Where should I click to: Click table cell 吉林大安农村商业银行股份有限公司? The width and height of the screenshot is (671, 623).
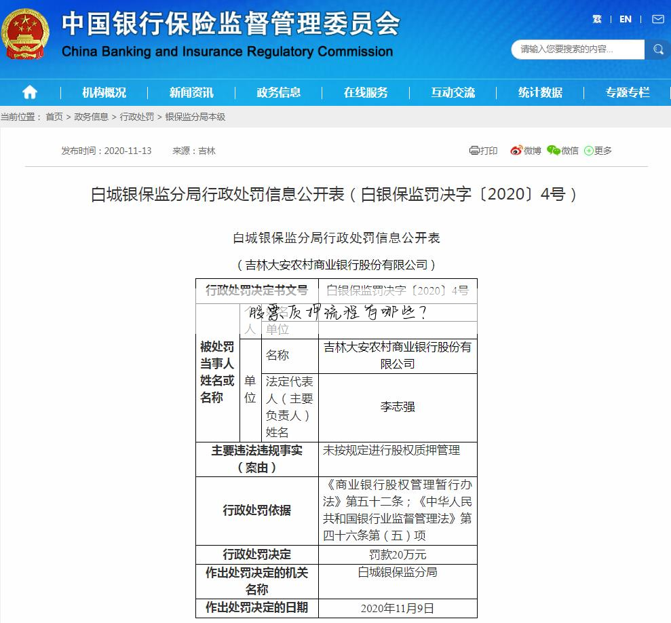click(x=398, y=356)
